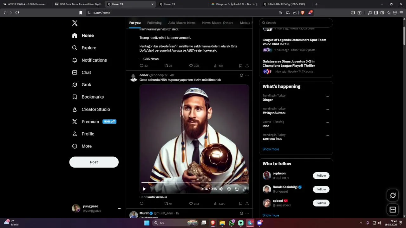Click the Search input field
Screen dimensions: 406x228
[296, 23]
